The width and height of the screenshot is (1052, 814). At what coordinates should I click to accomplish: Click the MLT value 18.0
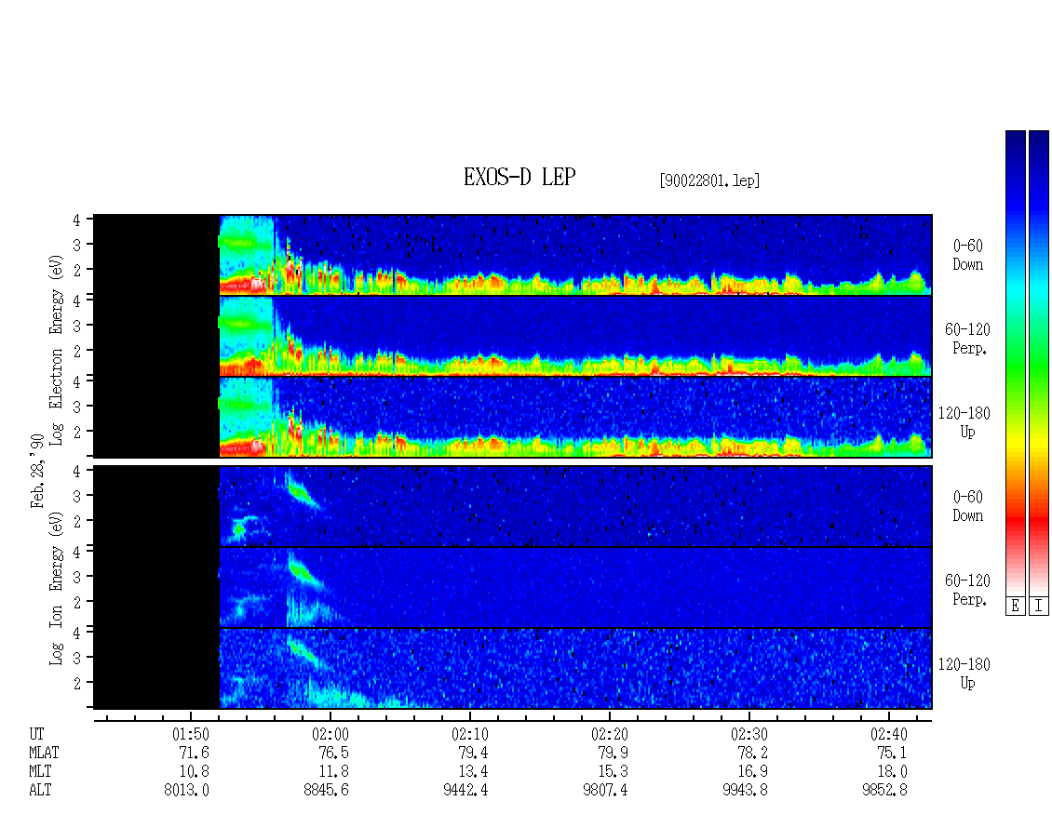coord(892,772)
